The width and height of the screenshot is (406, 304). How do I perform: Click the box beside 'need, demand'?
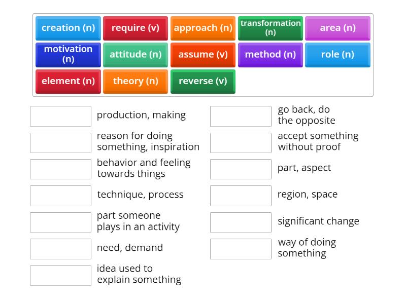[x=60, y=249]
